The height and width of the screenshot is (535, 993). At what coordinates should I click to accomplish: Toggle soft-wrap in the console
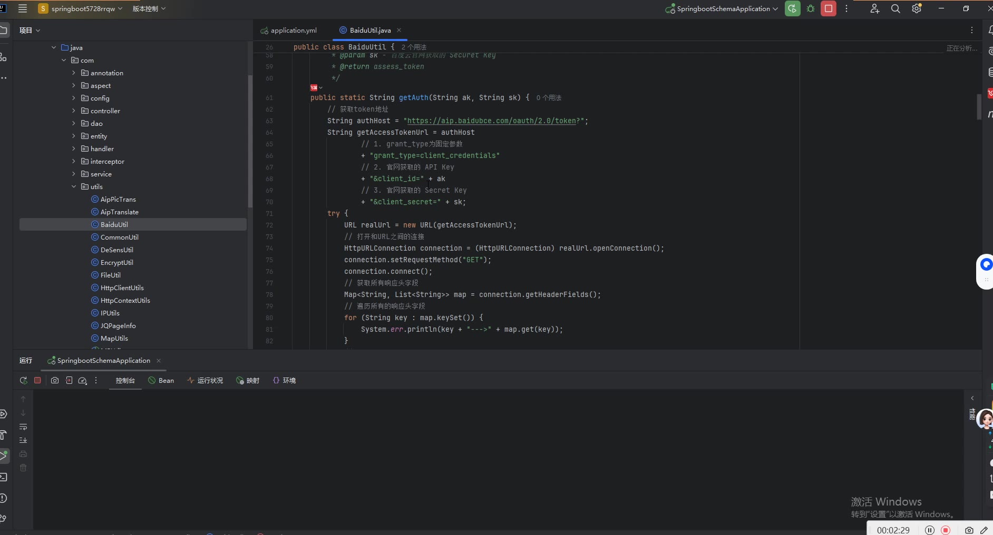(x=23, y=427)
